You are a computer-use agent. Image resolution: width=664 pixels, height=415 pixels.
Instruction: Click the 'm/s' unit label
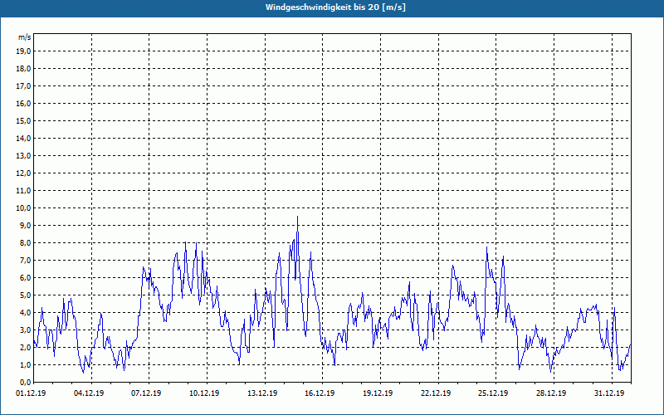(24, 37)
